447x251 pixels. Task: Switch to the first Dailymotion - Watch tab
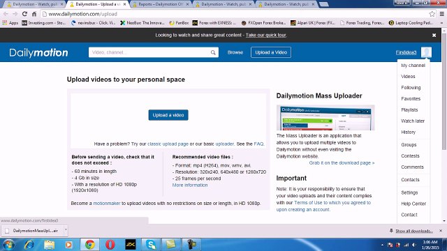[35, 4]
